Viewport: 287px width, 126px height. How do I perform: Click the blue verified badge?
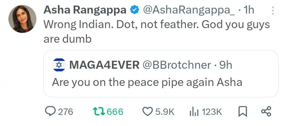tap(134, 10)
